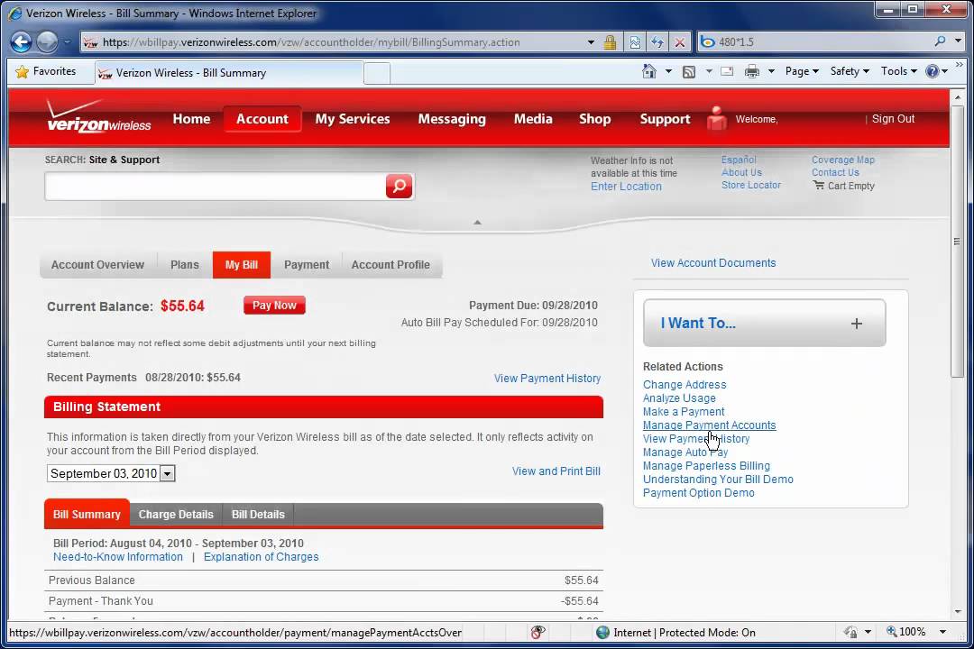Click View Payment History link near Recent Payments
Viewport: 974px width, 649px height.
[547, 379]
